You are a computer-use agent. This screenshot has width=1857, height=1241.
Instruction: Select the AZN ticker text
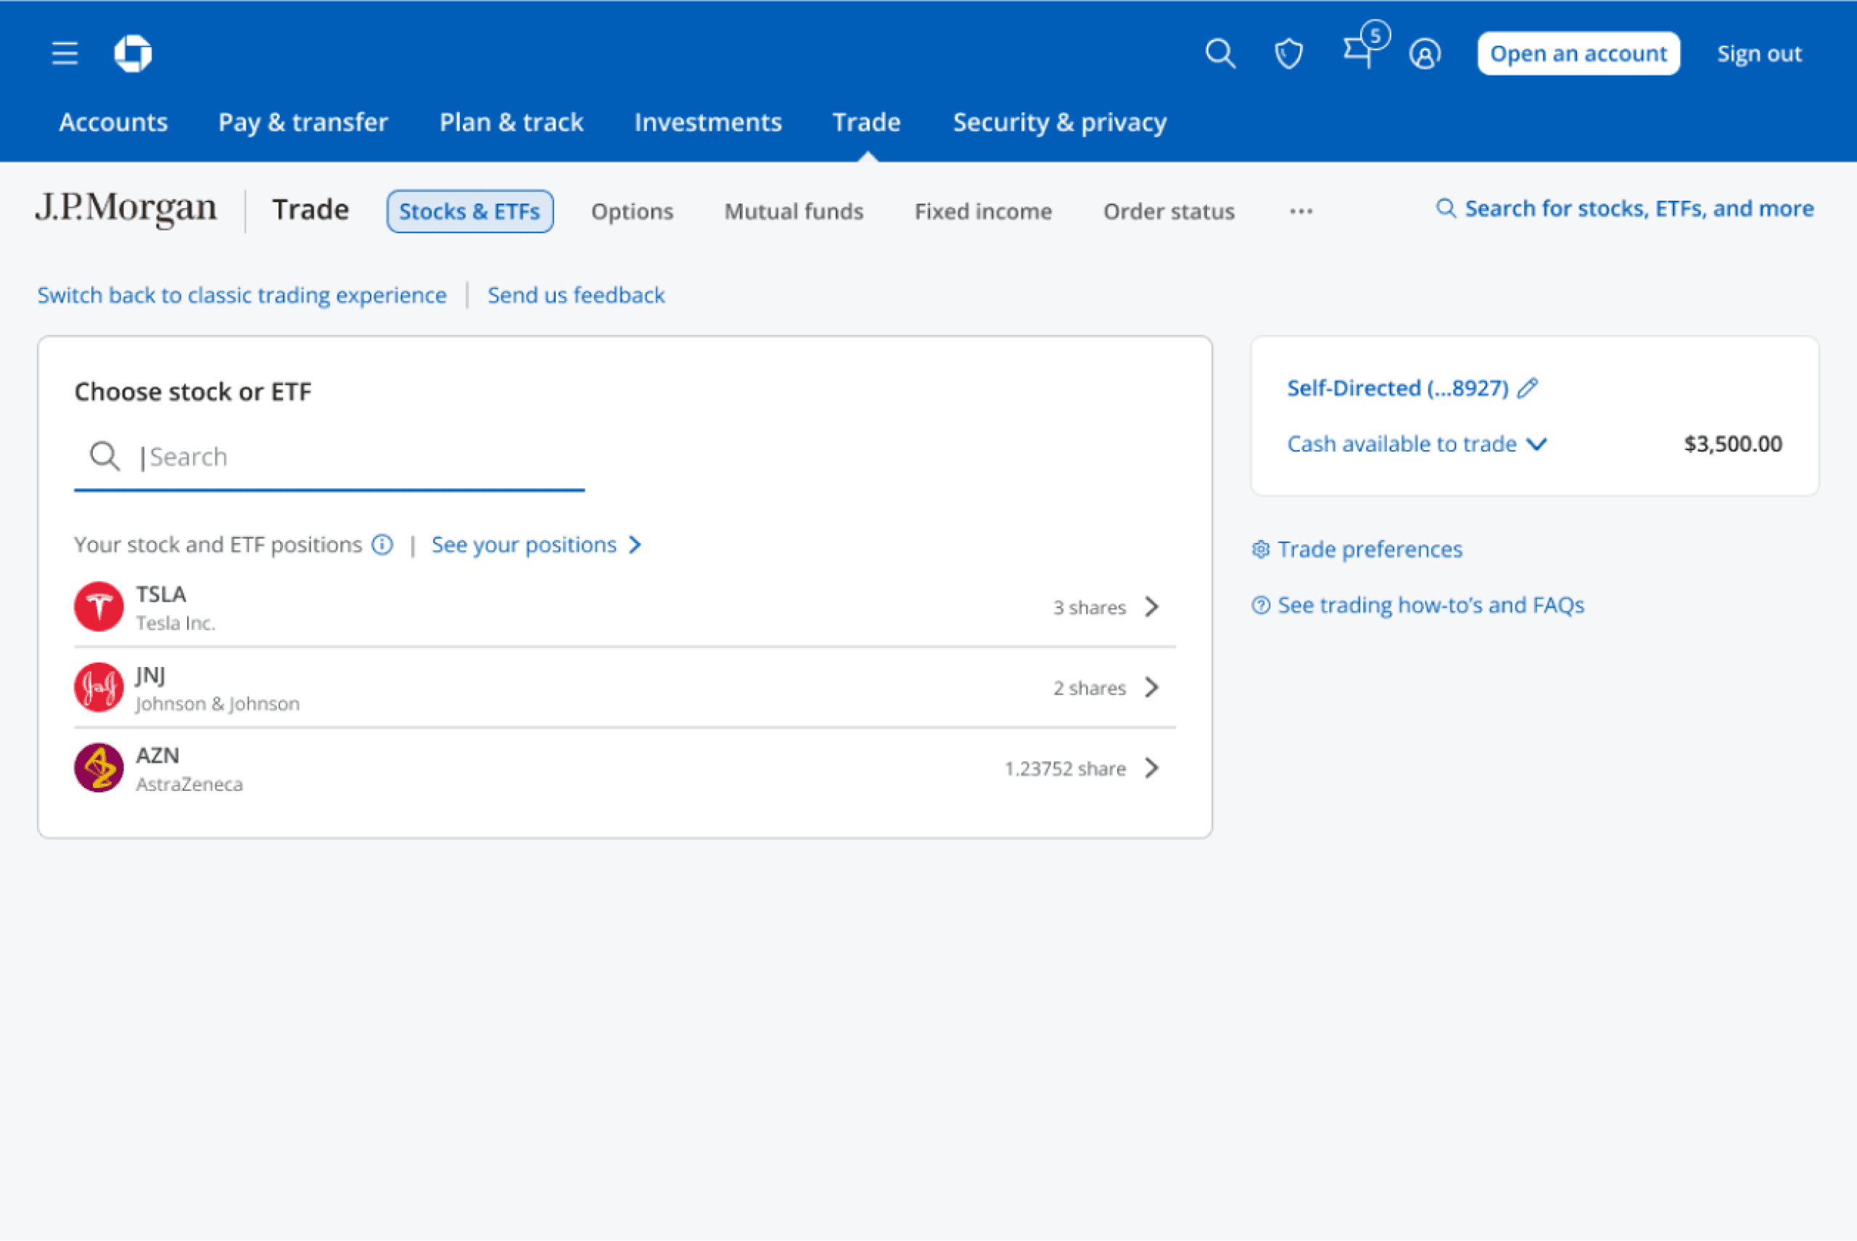157,756
